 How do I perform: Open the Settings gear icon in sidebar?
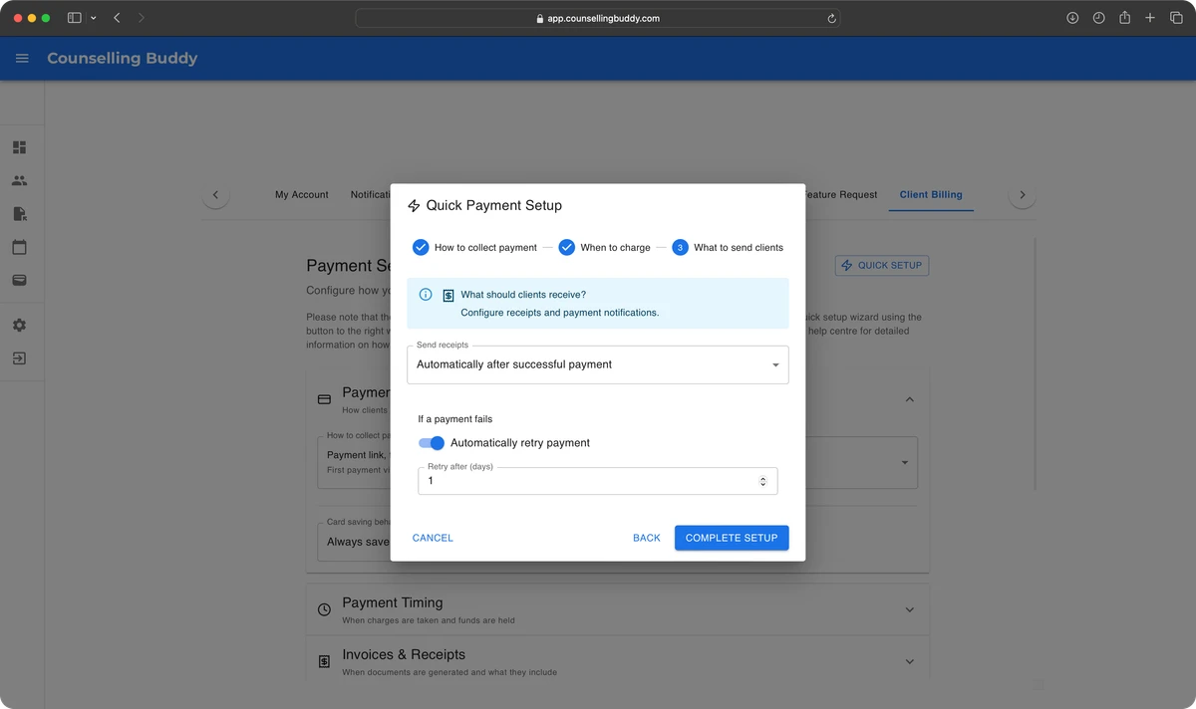click(x=19, y=326)
